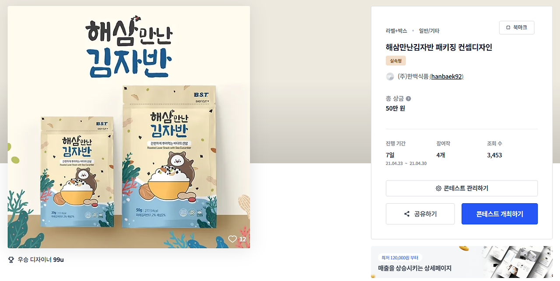The width and height of the screenshot is (560, 281).
Task: Click the trophy icon beside 우승 디자이너
Action: (11, 260)
